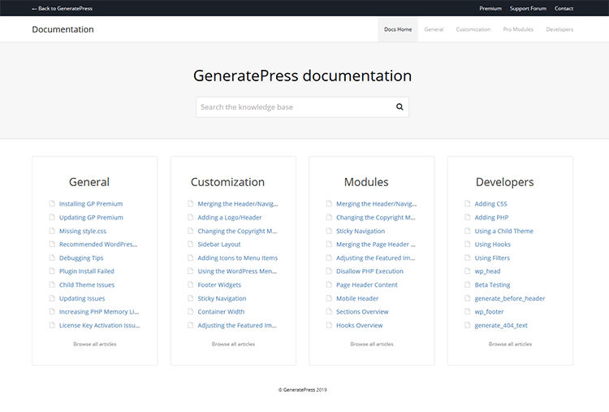Click the Documentation site title
Viewport: 609px width, 412px height.
(63, 29)
